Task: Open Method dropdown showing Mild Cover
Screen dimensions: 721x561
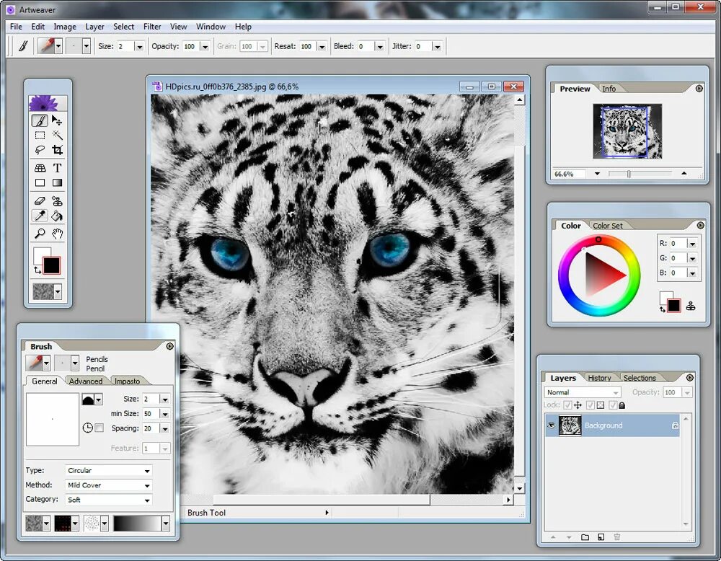Action: [x=109, y=485]
